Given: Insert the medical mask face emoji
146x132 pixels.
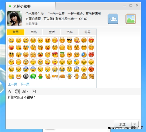Looking at the screenshot, I should 19,76.
